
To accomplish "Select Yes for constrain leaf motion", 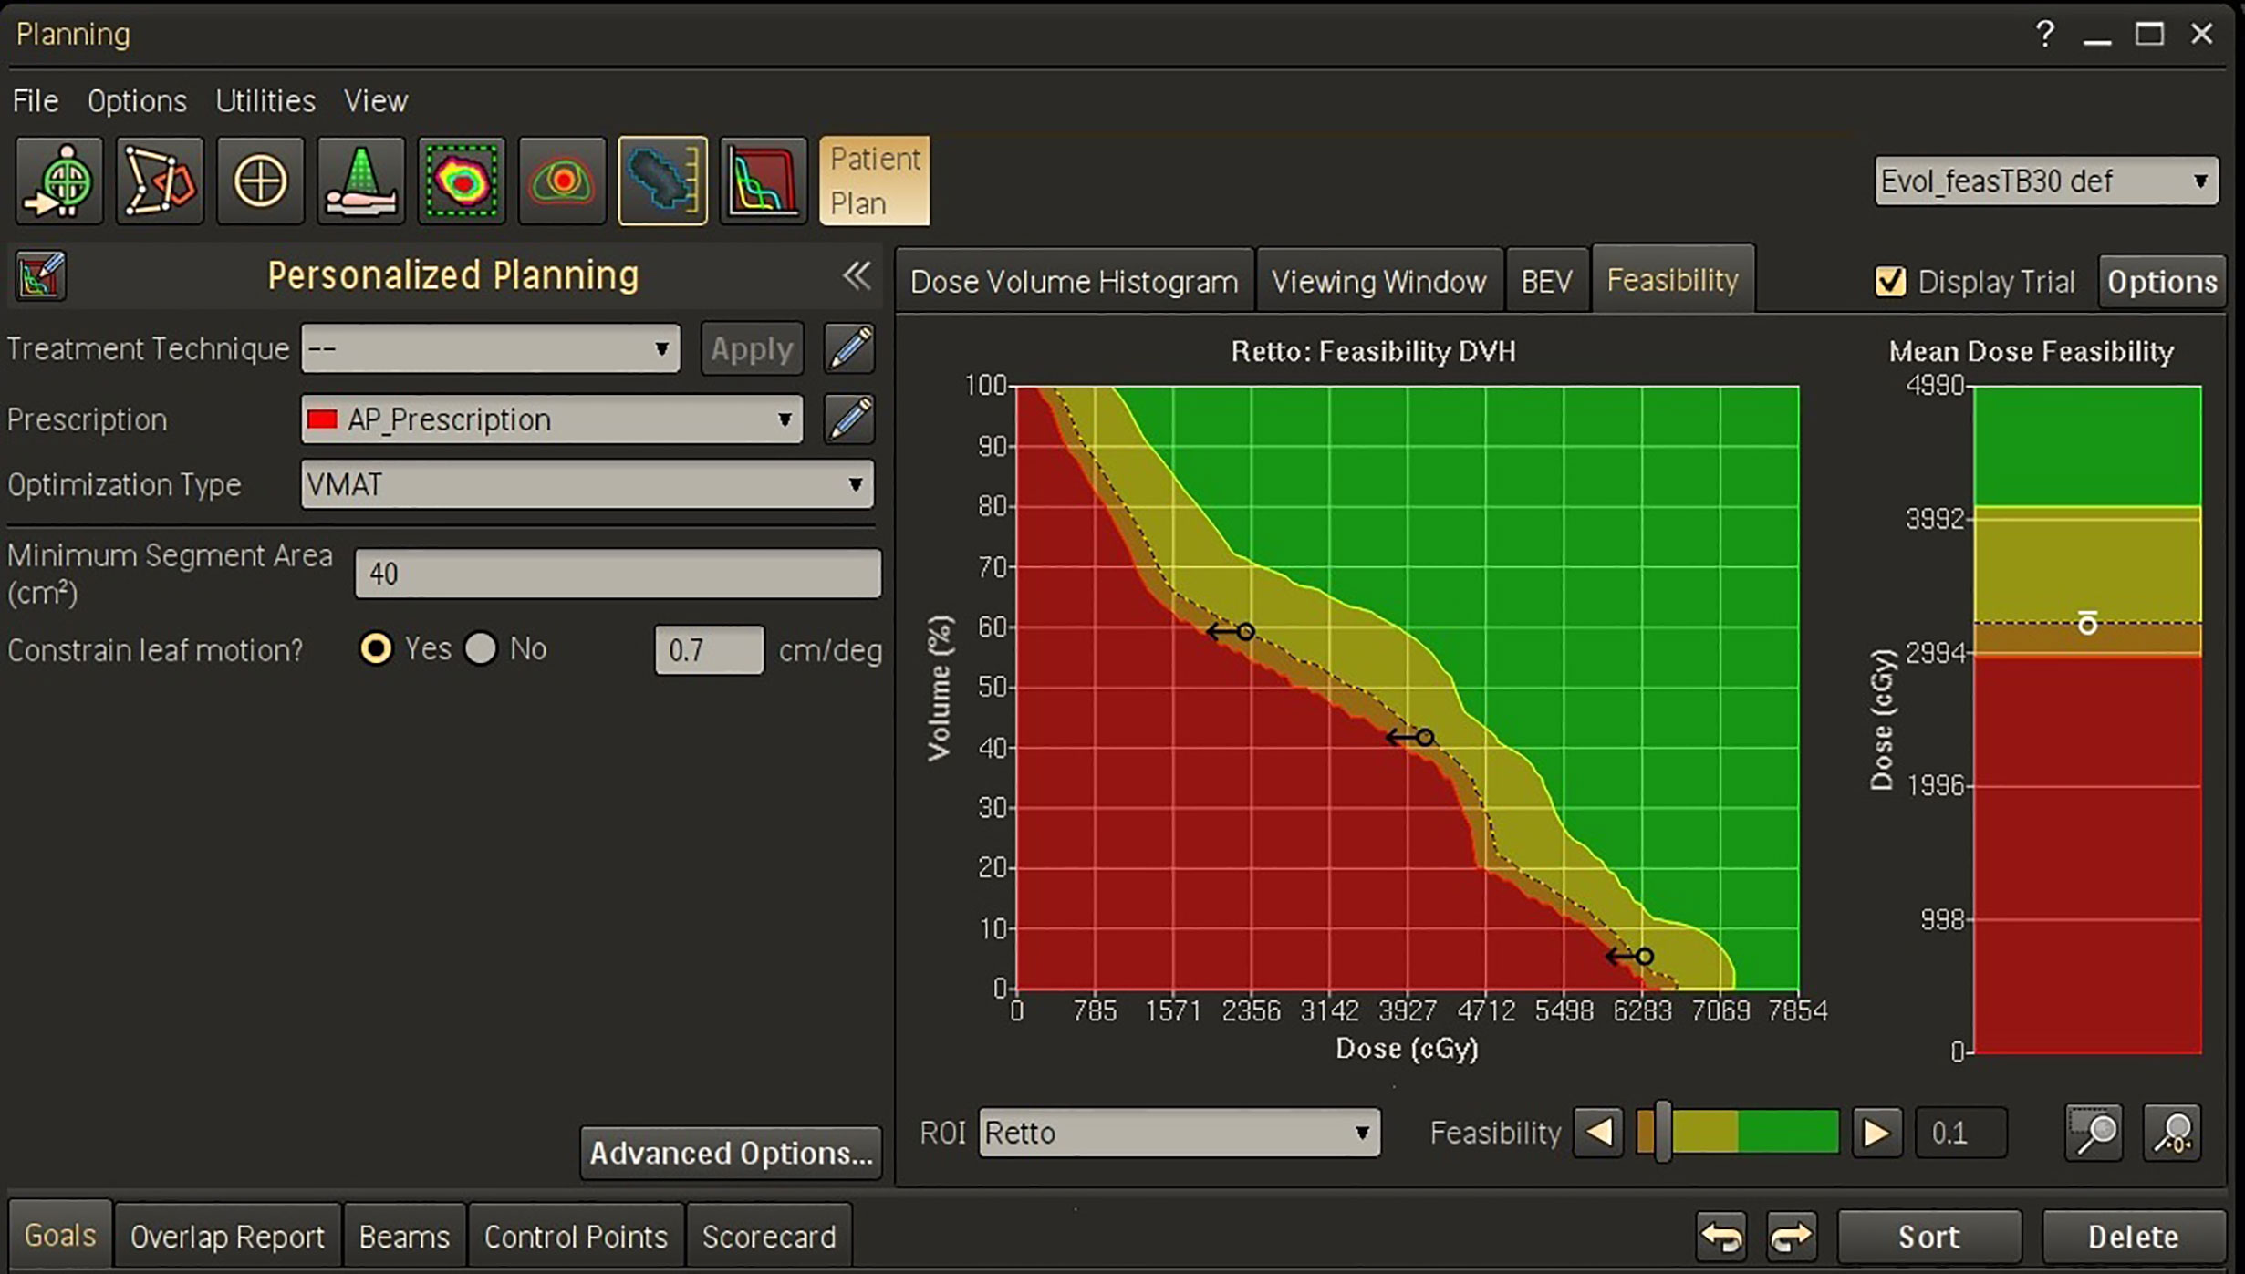I will coord(376,648).
